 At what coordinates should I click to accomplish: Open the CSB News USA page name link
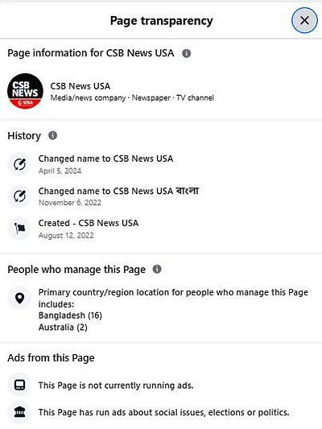point(80,86)
